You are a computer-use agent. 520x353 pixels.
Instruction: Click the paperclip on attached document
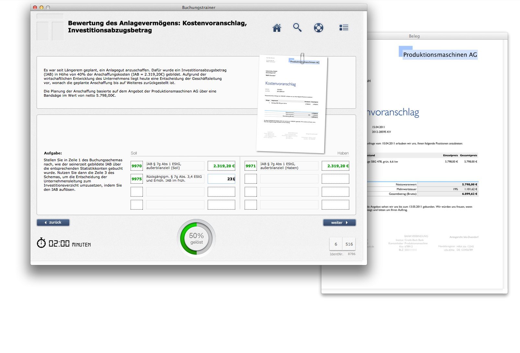coord(302,58)
